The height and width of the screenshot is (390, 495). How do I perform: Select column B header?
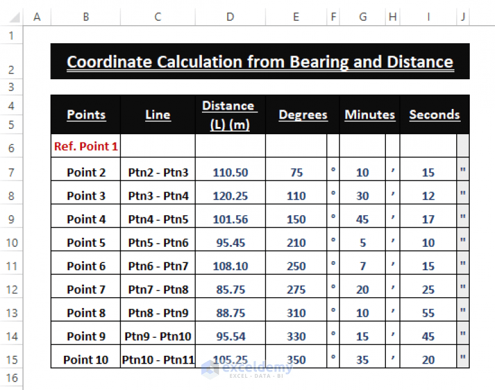pyautogui.click(x=86, y=17)
